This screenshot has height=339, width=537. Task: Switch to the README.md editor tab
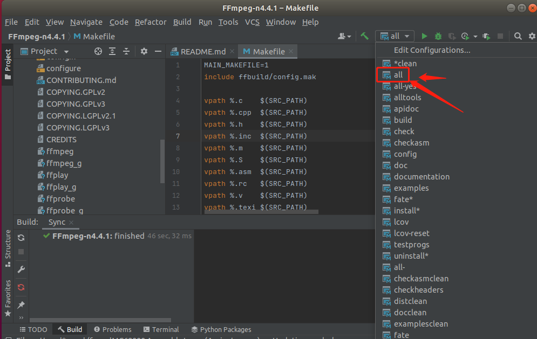click(202, 51)
